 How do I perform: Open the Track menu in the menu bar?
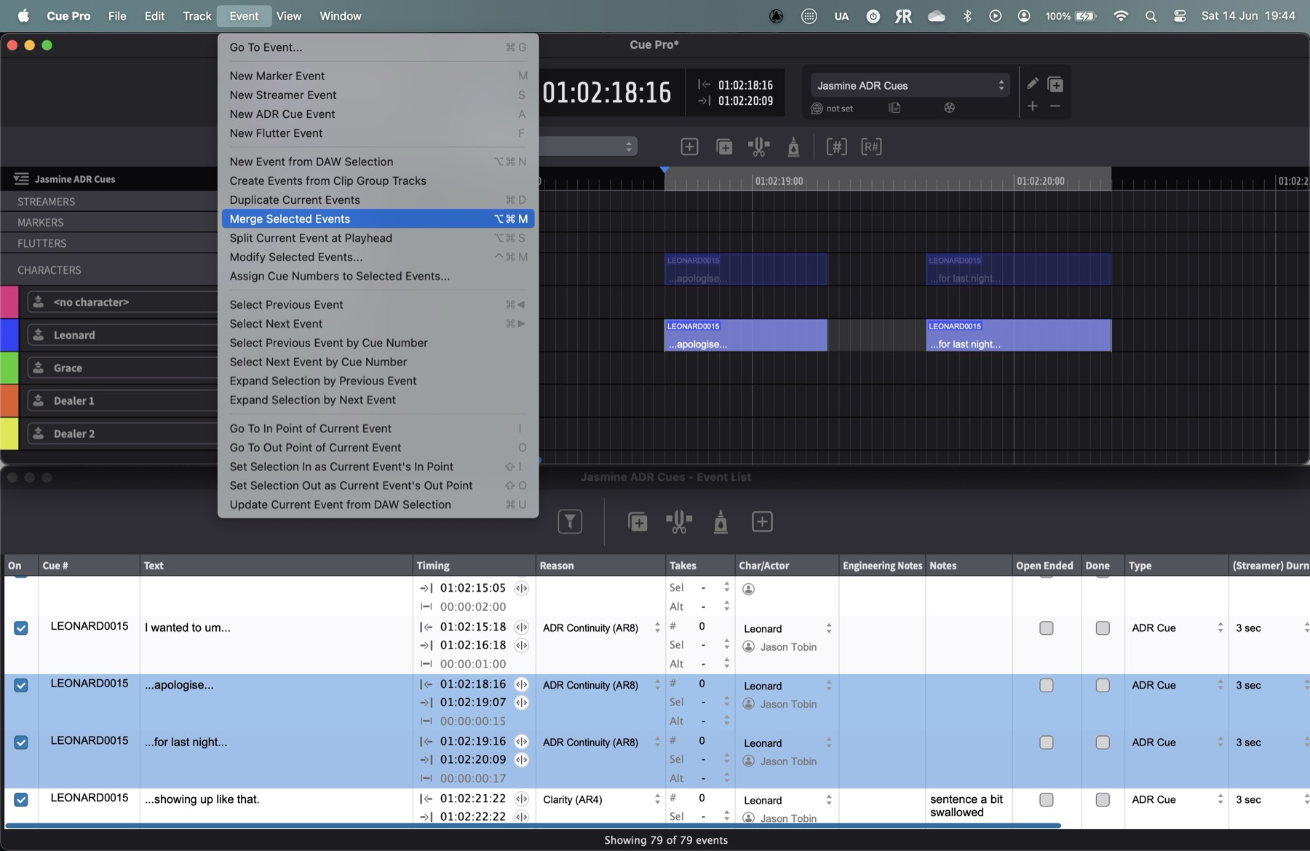(x=196, y=16)
